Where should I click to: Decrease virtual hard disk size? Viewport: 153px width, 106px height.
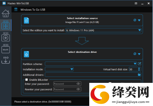point(139,70)
